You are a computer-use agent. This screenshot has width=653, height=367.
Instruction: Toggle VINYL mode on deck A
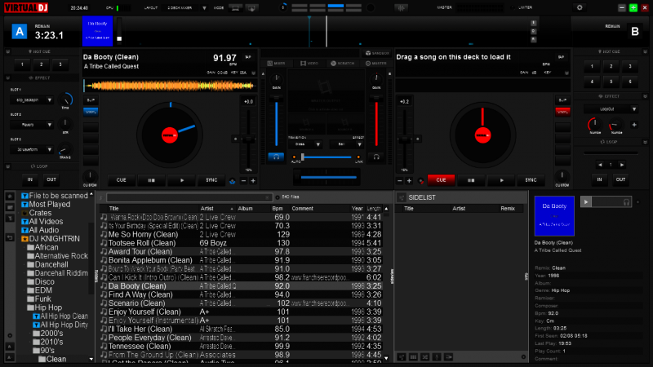point(91,112)
